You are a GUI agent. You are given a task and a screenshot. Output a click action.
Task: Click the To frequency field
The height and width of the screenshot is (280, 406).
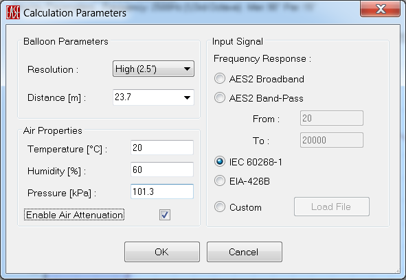click(332, 140)
